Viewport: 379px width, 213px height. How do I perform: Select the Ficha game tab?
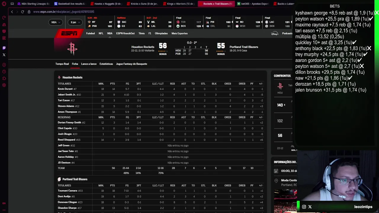pos(75,64)
